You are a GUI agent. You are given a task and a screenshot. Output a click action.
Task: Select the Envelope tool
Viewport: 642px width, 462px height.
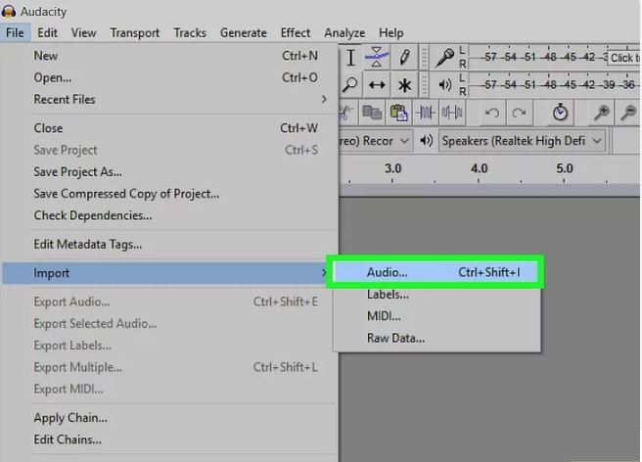tap(376, 58)
